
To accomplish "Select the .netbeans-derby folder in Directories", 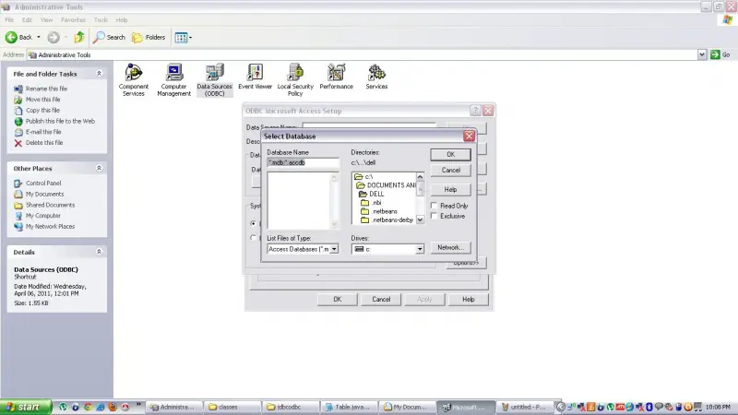I will 387,219.
